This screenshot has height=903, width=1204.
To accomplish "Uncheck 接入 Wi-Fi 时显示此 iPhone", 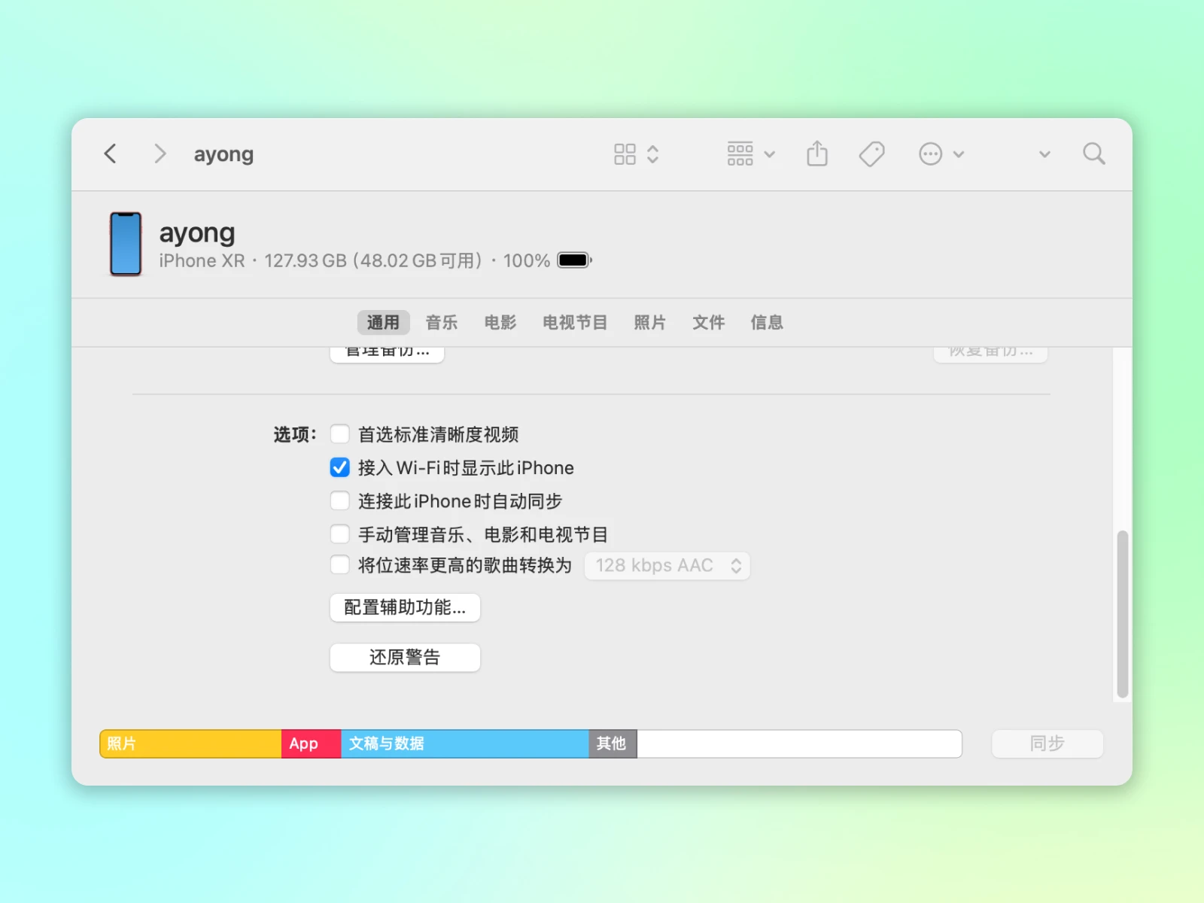I will 340,467.
